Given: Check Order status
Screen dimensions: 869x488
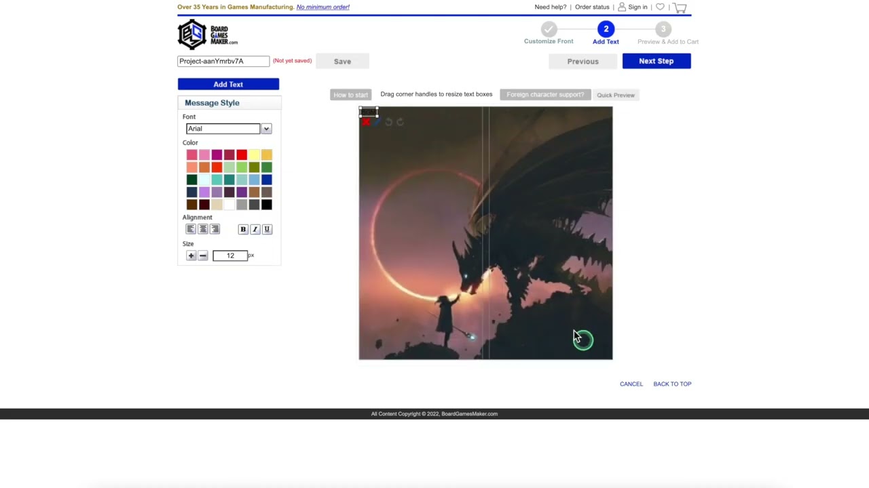Looking at the screenshot, I should [592, 7].
